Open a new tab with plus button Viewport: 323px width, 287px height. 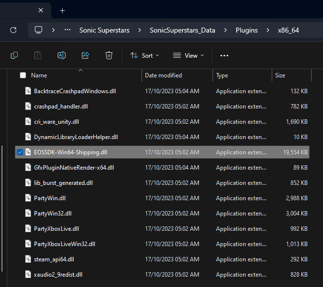pyautogui.click(x=62, y=10)
